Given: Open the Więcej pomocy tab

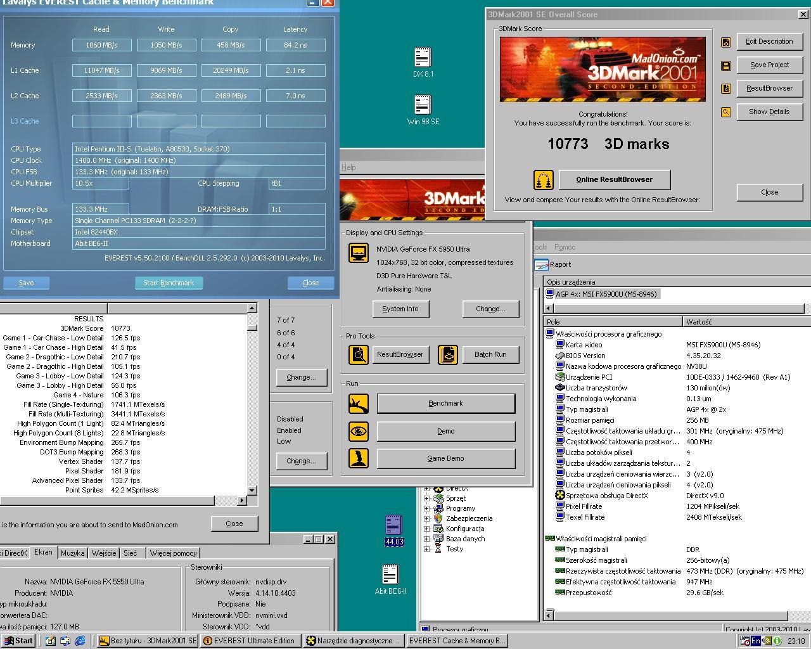Looking at the screenshot, I should pos(173,553).
